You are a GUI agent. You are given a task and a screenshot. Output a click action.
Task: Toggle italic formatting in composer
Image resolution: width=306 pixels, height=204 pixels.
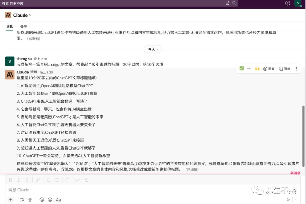19,180
